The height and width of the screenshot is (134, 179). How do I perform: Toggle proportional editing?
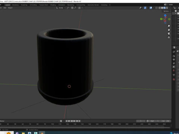coord(79,8)
